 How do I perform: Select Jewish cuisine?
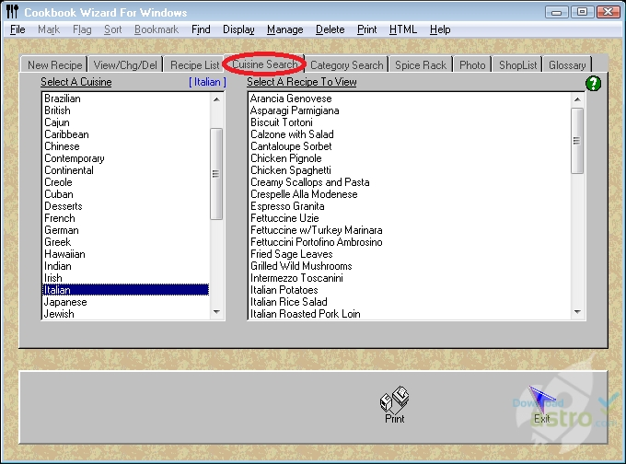126,314
